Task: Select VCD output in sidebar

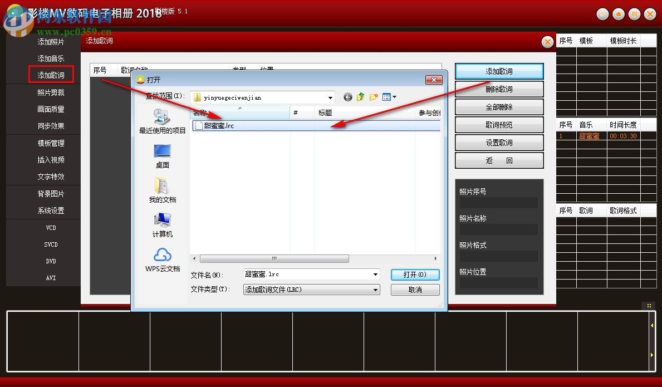Action: coord(51,228)
